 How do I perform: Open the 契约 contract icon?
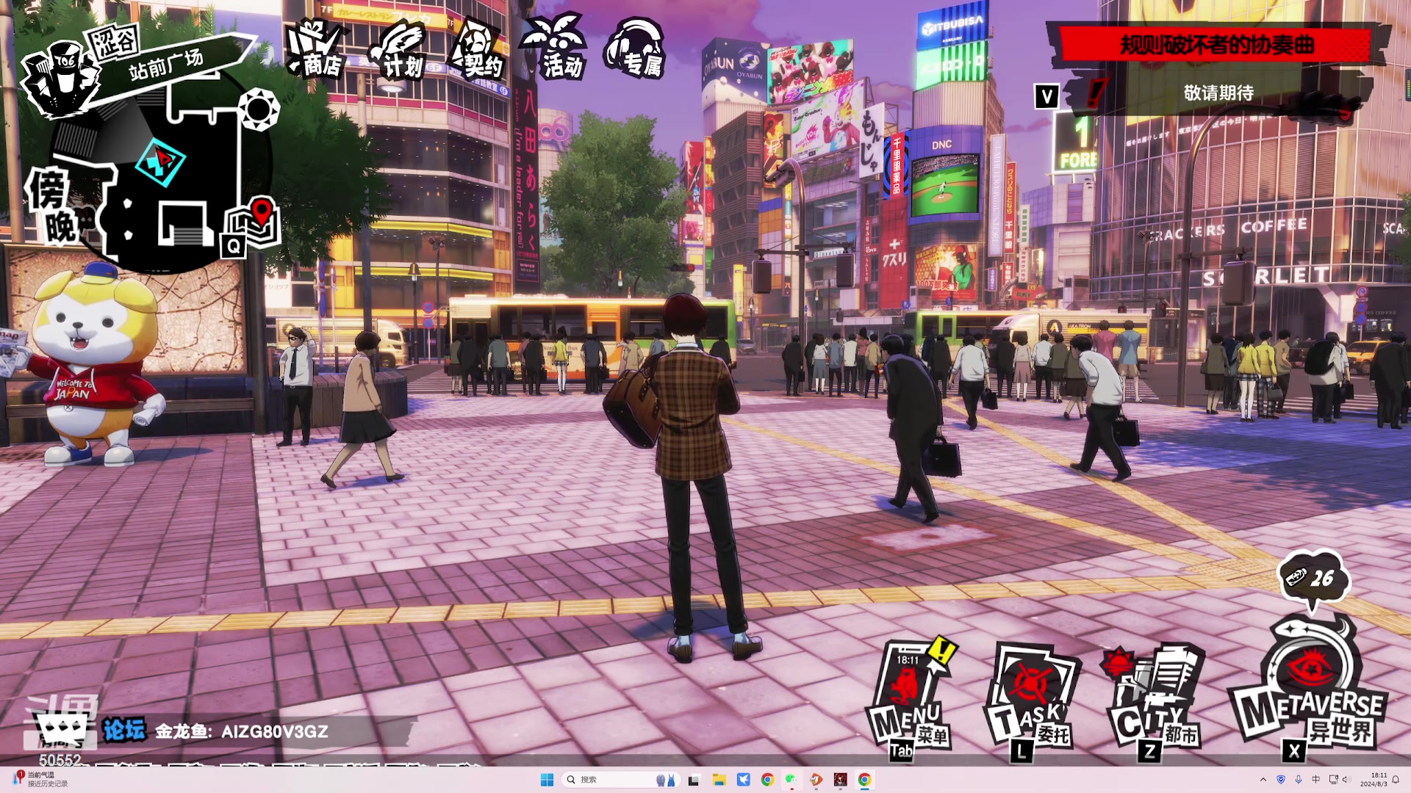(478, 49)
